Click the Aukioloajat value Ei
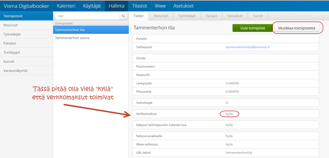329x158 pixels. (227, 103)
